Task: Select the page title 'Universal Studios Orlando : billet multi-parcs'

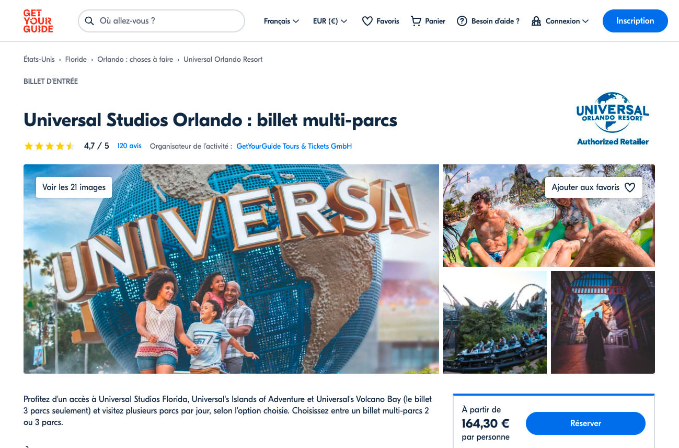Action: 211,120
